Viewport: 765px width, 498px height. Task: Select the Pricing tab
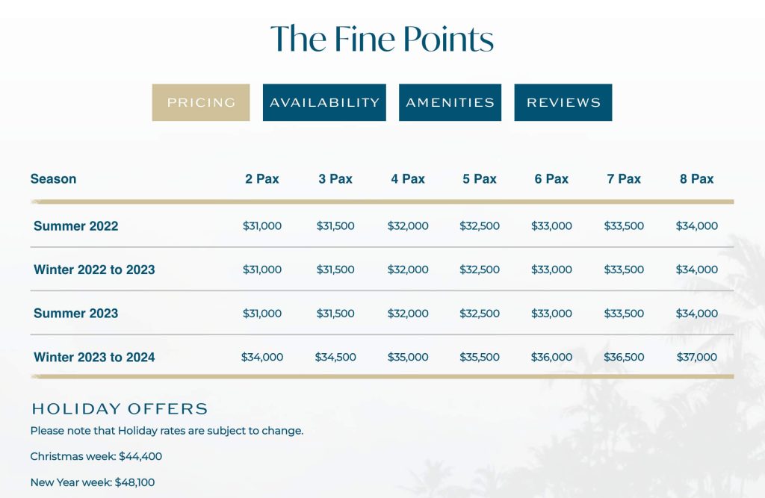tap(200, 102)
